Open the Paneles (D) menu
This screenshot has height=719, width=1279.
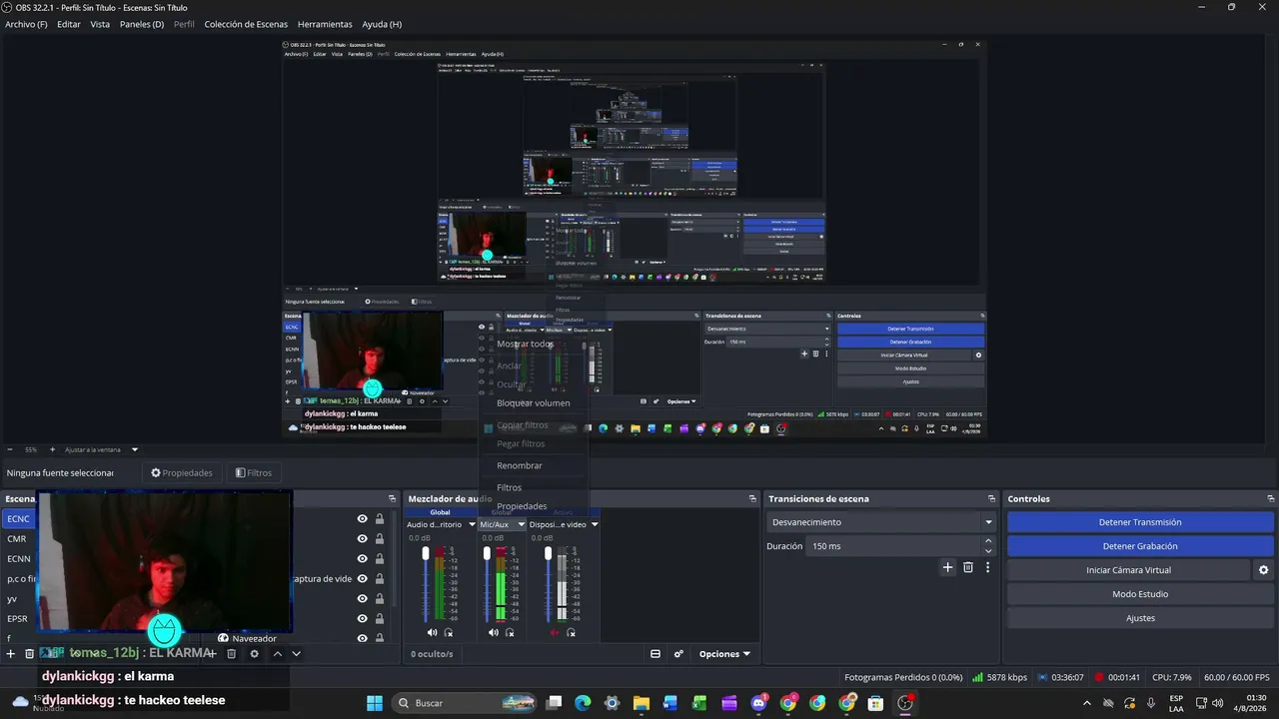(142, 24)
